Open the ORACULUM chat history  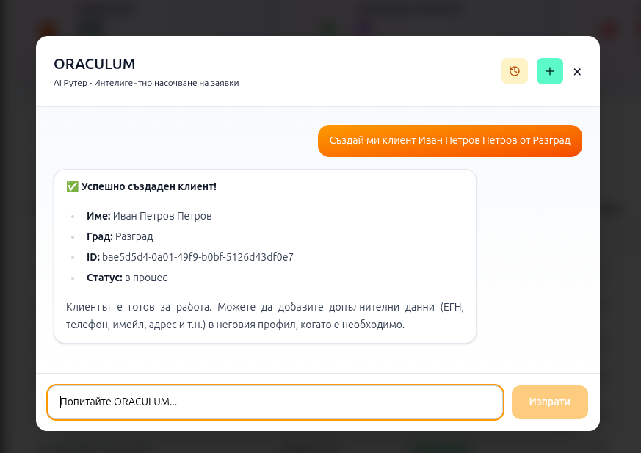(x=514, y=71)
